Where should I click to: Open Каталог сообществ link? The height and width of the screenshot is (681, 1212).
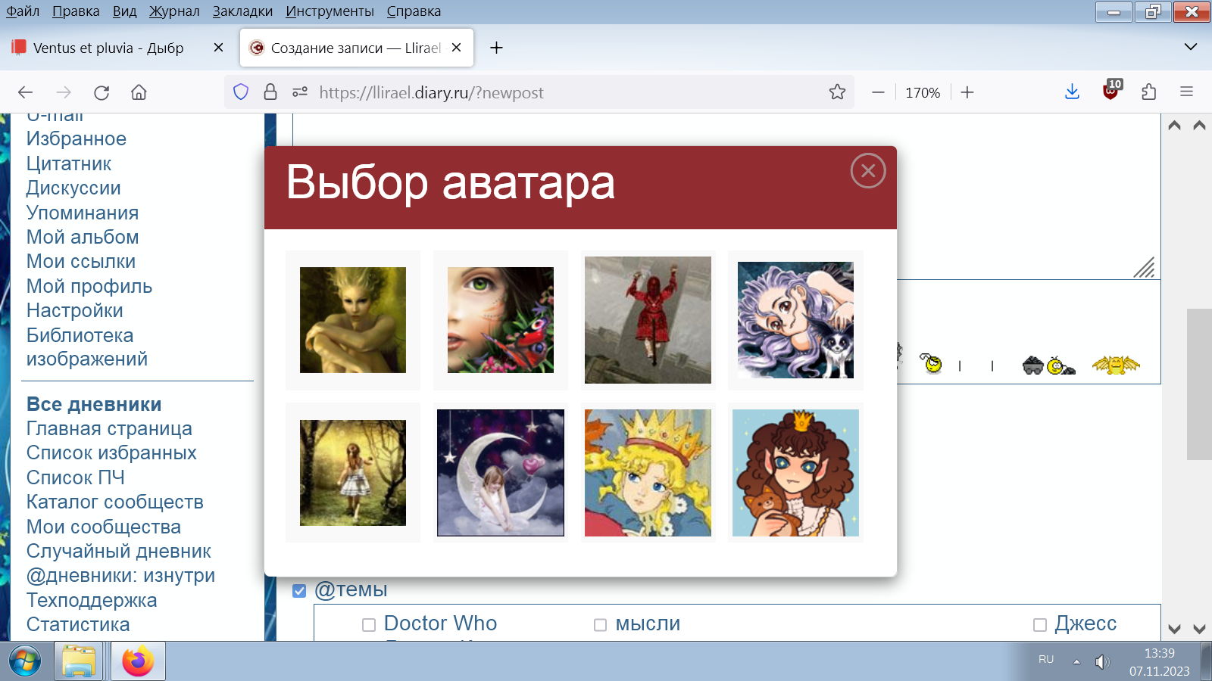pyautogui.click(x=115, y=502)
